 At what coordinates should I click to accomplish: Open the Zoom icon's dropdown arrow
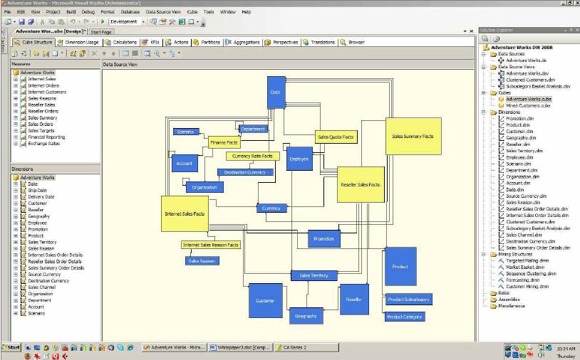click(x=164, y=53)
